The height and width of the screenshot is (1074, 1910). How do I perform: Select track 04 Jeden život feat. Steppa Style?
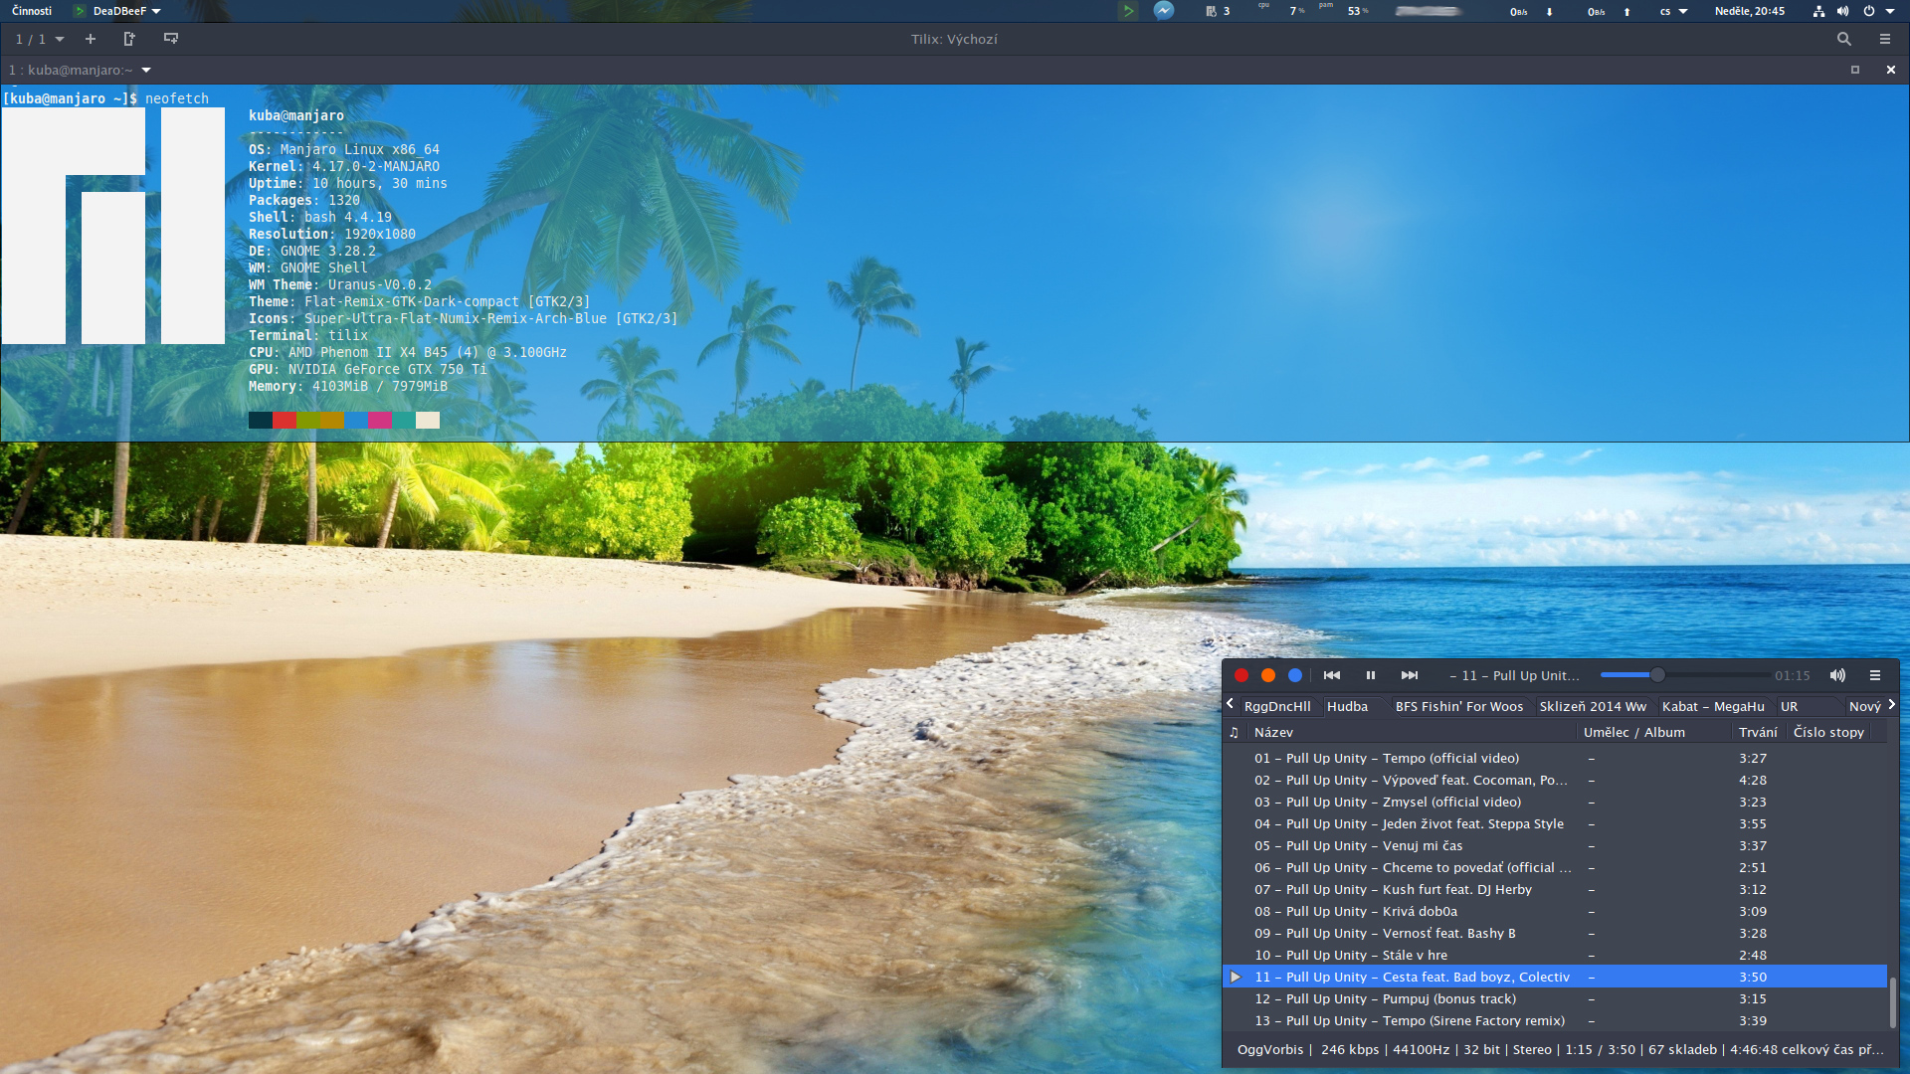1555,823
